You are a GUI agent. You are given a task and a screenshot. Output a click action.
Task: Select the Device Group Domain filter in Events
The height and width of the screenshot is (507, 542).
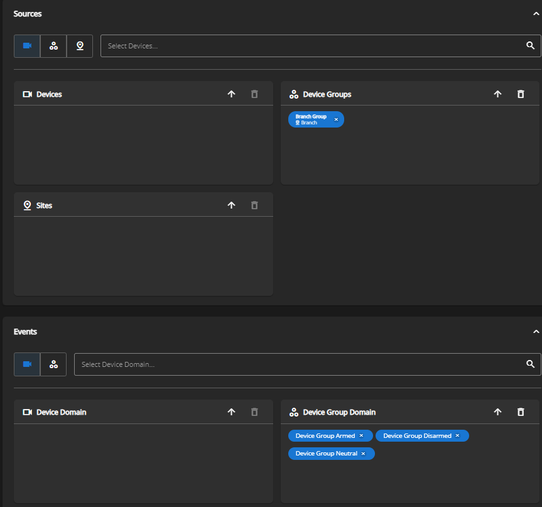point(53,364)
